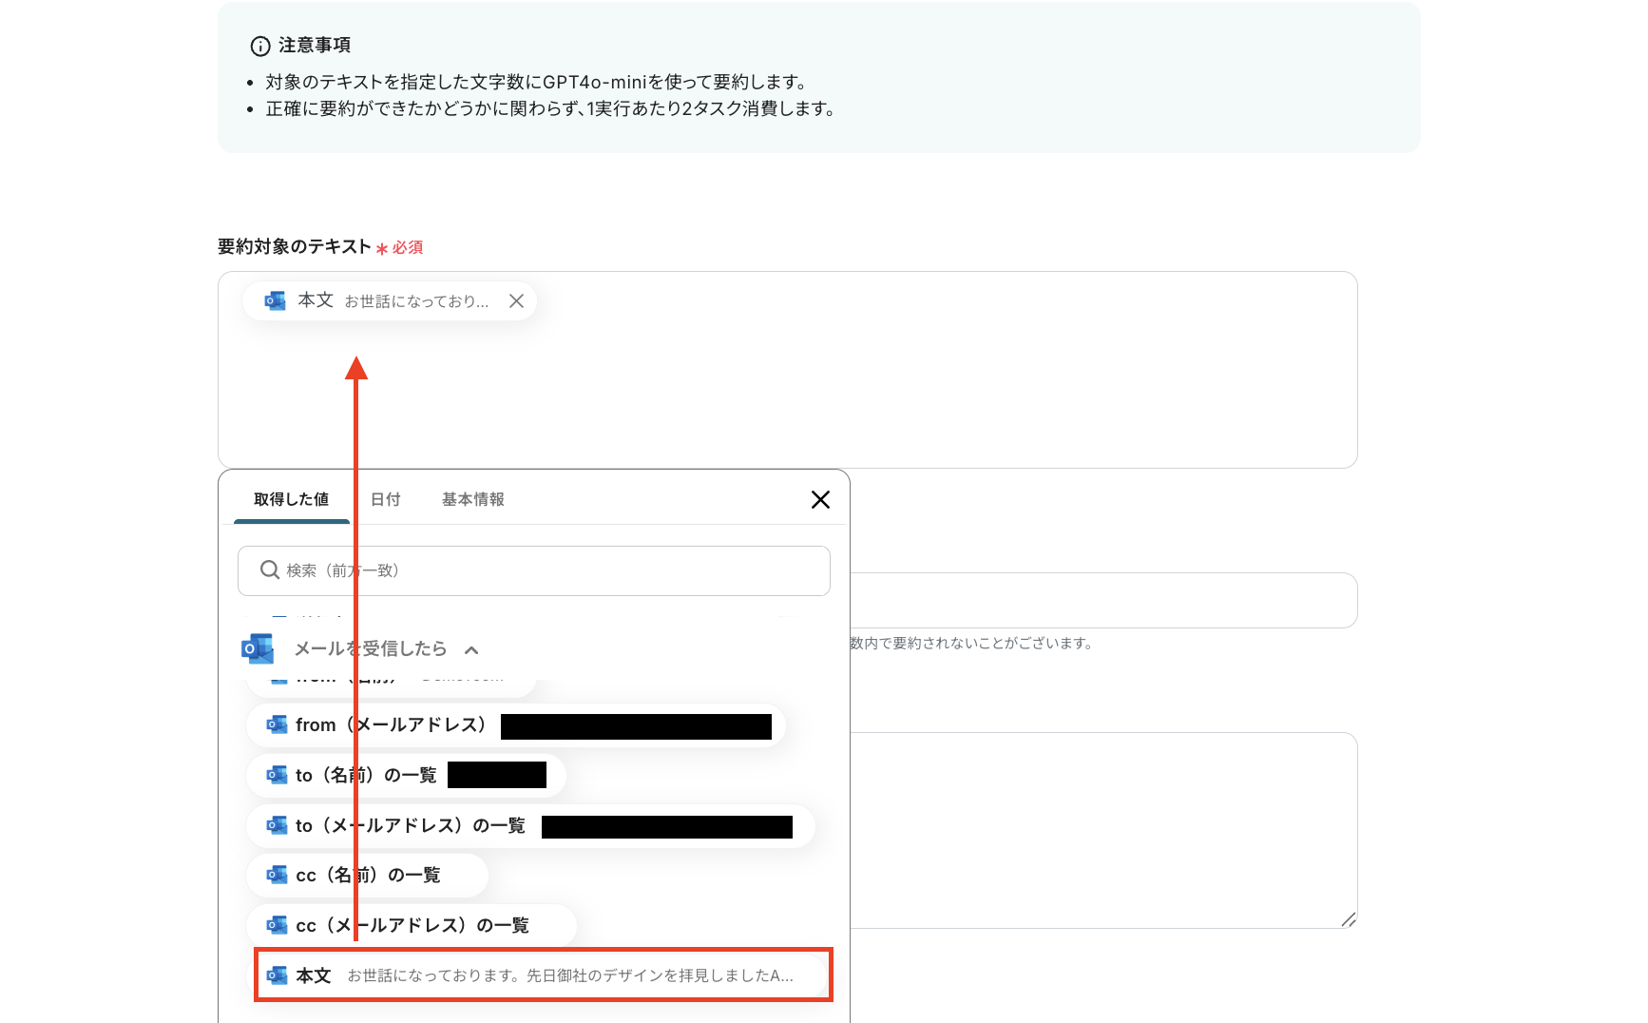
Task: Collapse the メールを受信したら section chevron
Action: coord(471,650)
